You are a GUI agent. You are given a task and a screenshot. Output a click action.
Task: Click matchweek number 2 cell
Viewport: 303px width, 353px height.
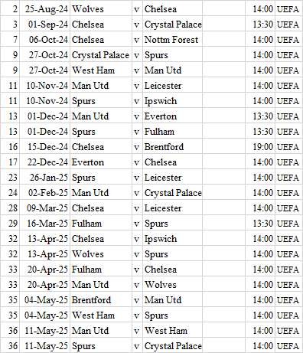(x=10, y=9)
